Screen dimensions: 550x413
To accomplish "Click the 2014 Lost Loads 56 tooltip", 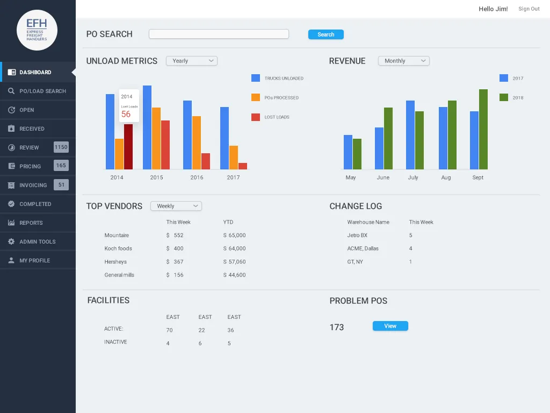I will pyautogui.click(x=129, y=106).
